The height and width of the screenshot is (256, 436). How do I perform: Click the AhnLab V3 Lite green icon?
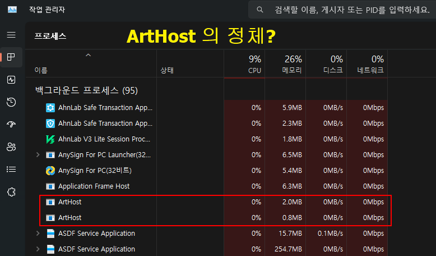pyautogui.click(x=50, y=139)
